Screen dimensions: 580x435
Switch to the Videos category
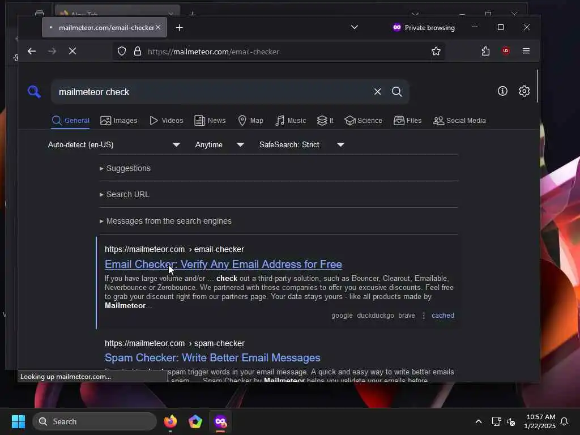point(167,121)
